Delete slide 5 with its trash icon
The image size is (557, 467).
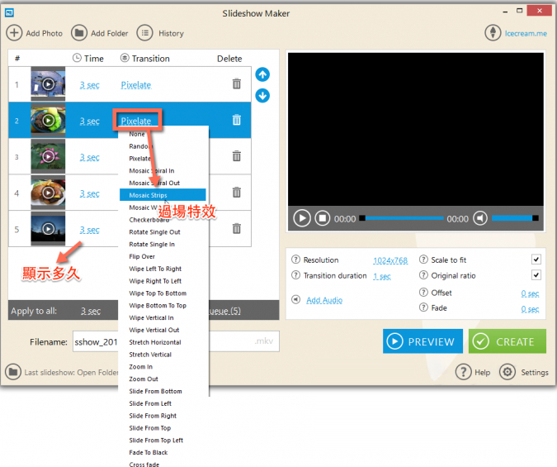tap(237, 228)
